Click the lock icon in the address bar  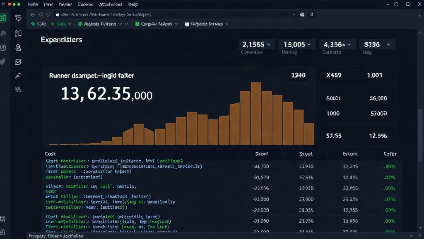click(57, 15)
